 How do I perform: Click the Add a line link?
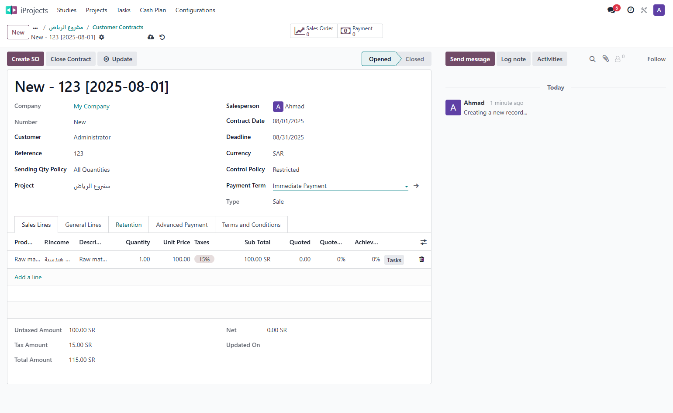[x=28, y=277]
